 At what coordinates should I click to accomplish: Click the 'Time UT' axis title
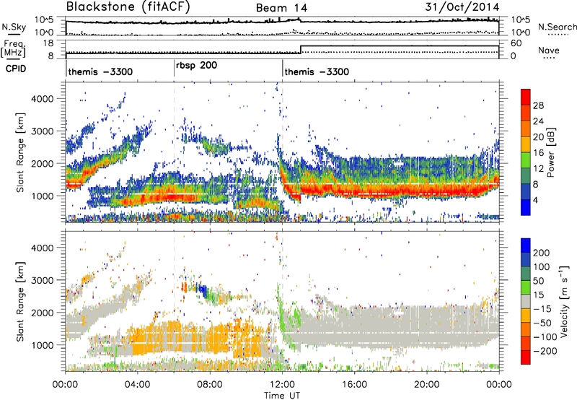pyautogui.click(x=282, y=396)
